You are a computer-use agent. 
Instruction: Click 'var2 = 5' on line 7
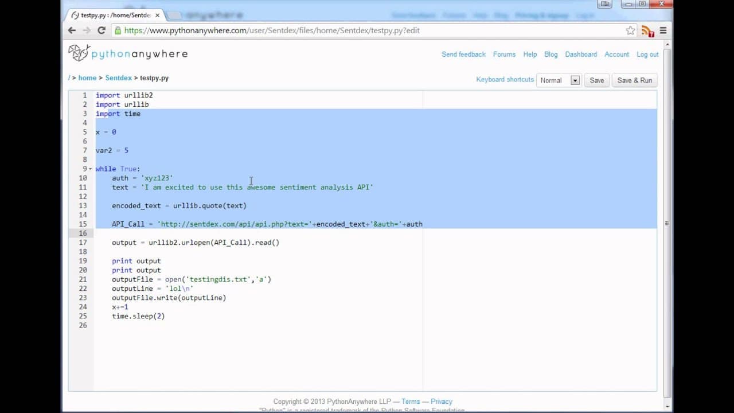(x=112, y=150)
